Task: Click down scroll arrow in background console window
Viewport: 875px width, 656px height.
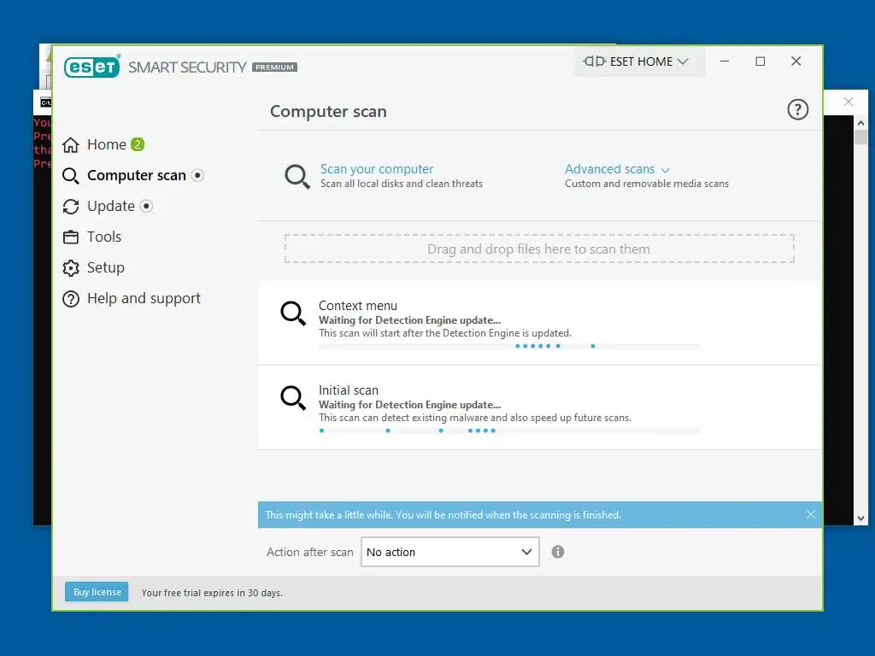Action: [x=860, y=518]
